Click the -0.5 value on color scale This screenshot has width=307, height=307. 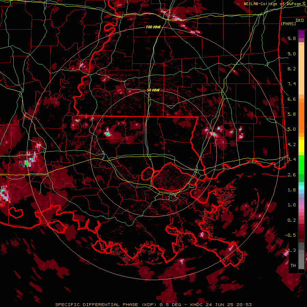point(290,235)
